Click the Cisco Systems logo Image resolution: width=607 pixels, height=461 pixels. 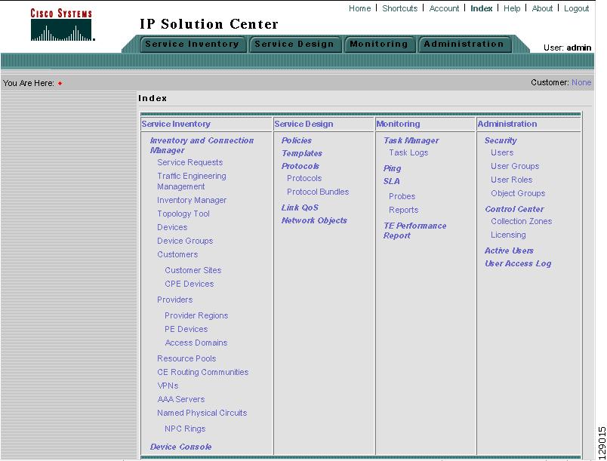(x=62, y=25)
